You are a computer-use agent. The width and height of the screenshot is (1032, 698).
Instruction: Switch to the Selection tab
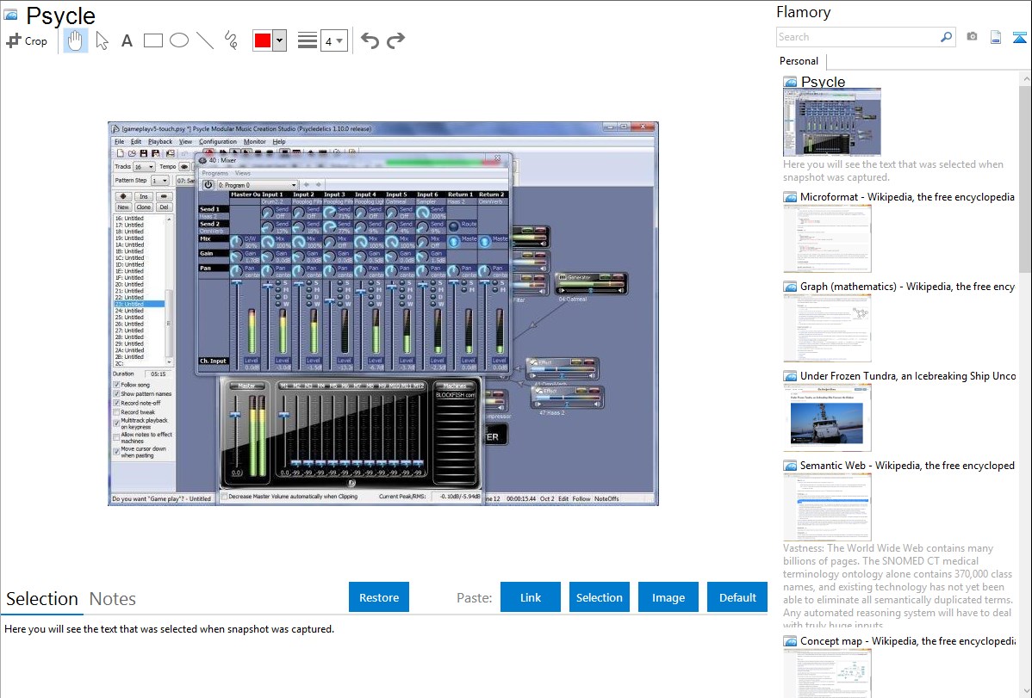click(x=42, y=599)
